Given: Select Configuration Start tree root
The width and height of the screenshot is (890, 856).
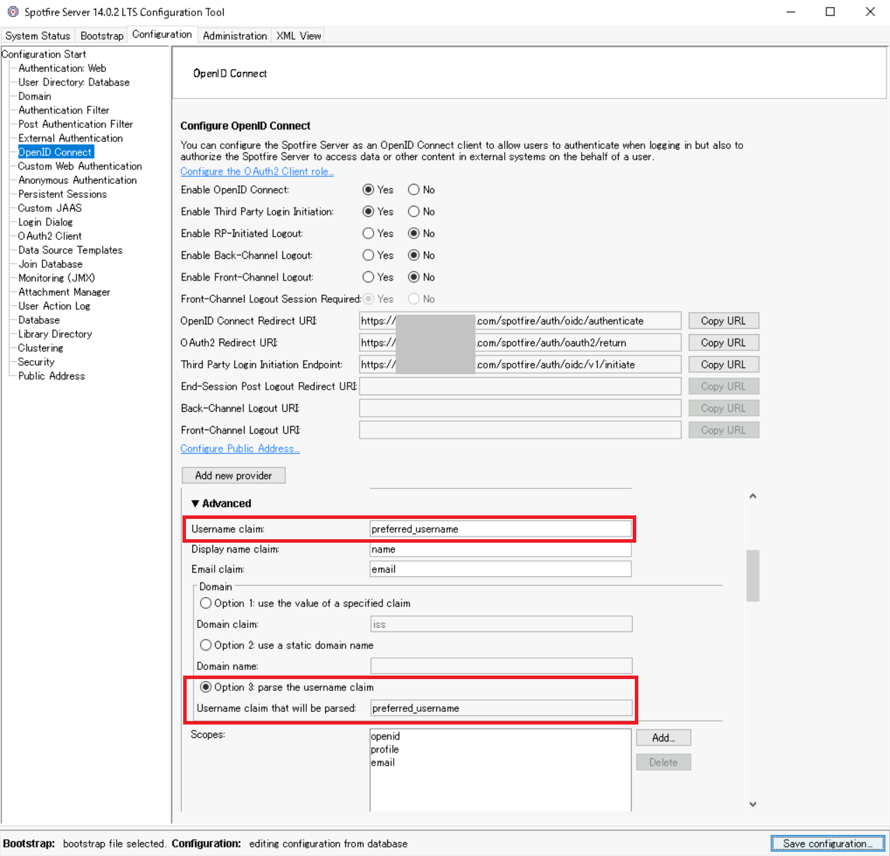Looking at the screenshot, I should 44,54.
